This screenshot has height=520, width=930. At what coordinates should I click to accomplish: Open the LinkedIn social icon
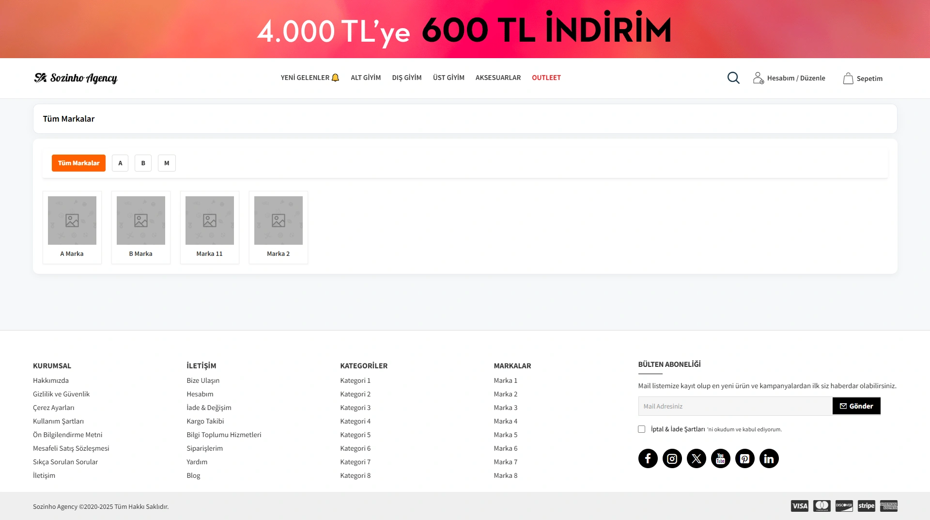(x=769, y=458)
